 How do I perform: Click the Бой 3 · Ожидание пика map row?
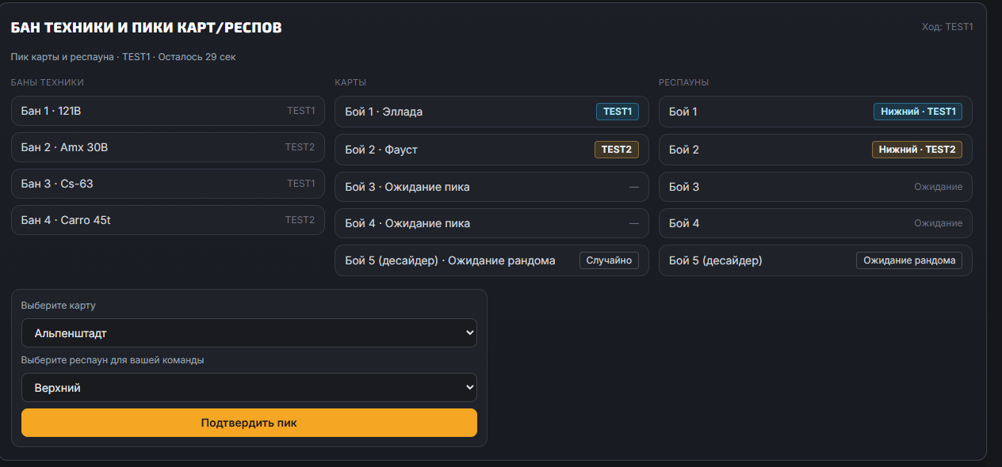tap(491, 188)
